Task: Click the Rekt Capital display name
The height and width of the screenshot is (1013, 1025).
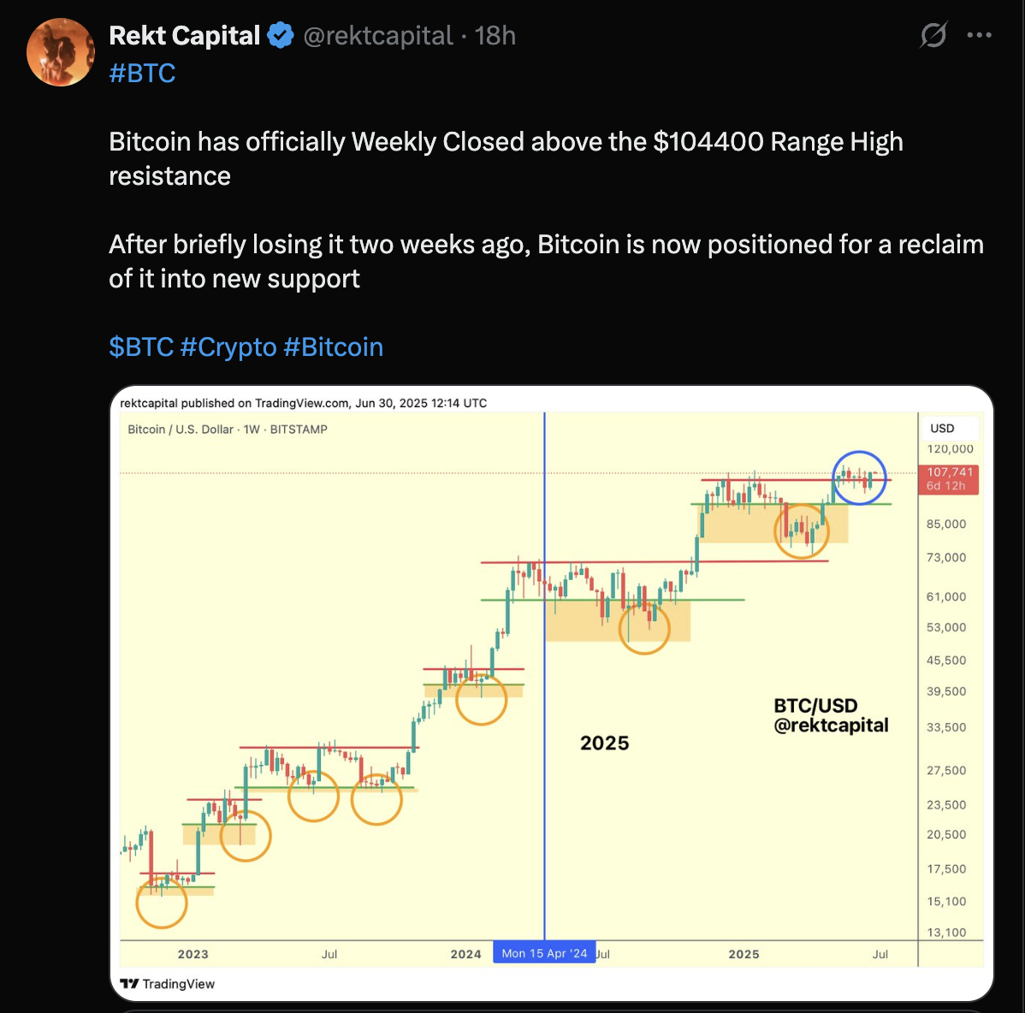Action: coord(184,35)
